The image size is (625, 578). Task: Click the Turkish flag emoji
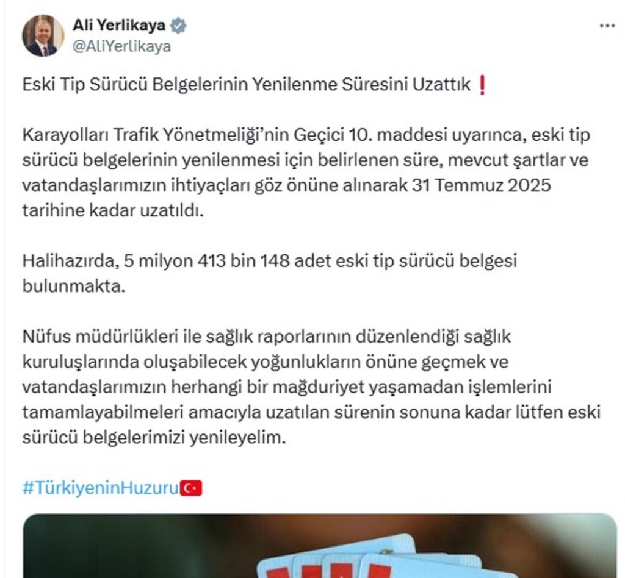click(191, 488)
